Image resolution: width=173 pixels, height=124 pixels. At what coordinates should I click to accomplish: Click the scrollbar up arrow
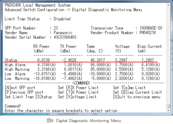coord(168,5)
